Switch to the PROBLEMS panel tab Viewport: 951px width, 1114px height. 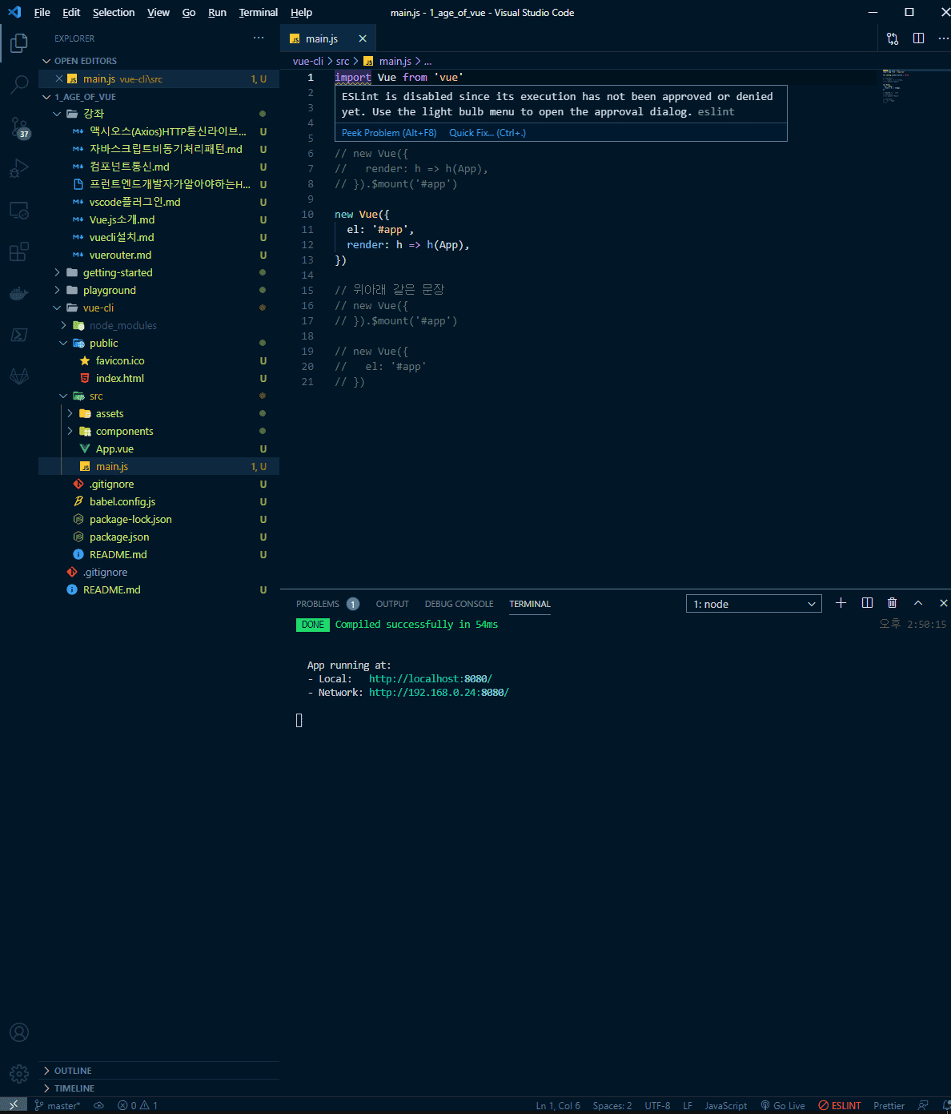327,604
